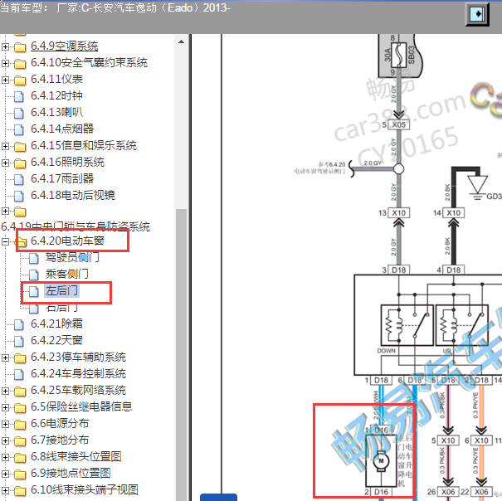Screen dimensions: 502x501
Task: Expand the 6.4.23停车辅助系统 node
Action: (5, 358)
